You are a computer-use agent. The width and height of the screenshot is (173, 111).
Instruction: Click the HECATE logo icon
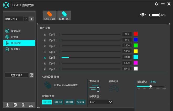[x=6, y=5]
